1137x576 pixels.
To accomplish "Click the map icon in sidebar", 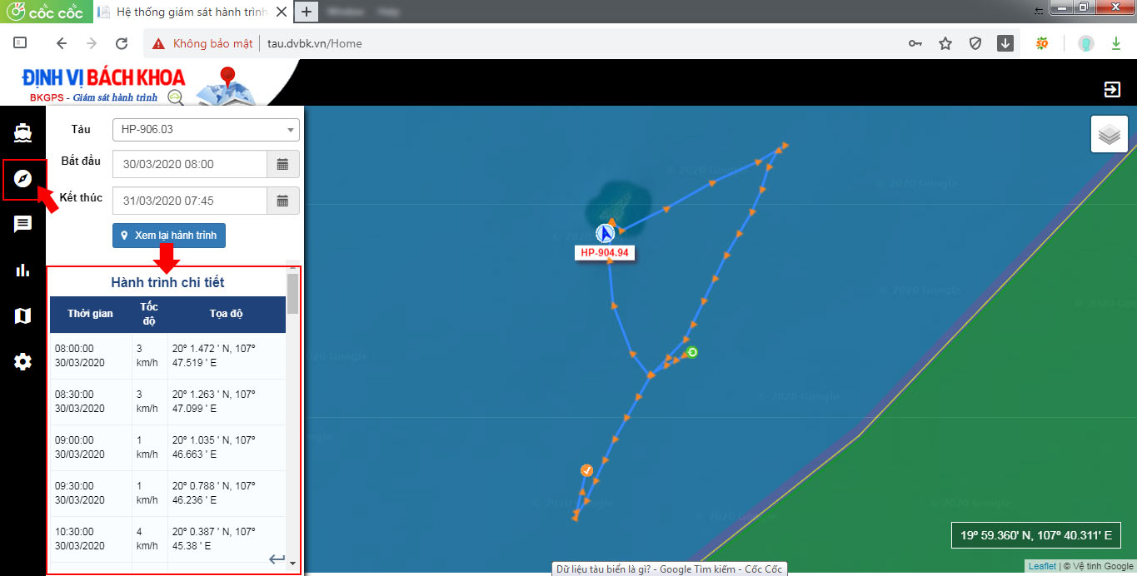I will coord(22,315).
